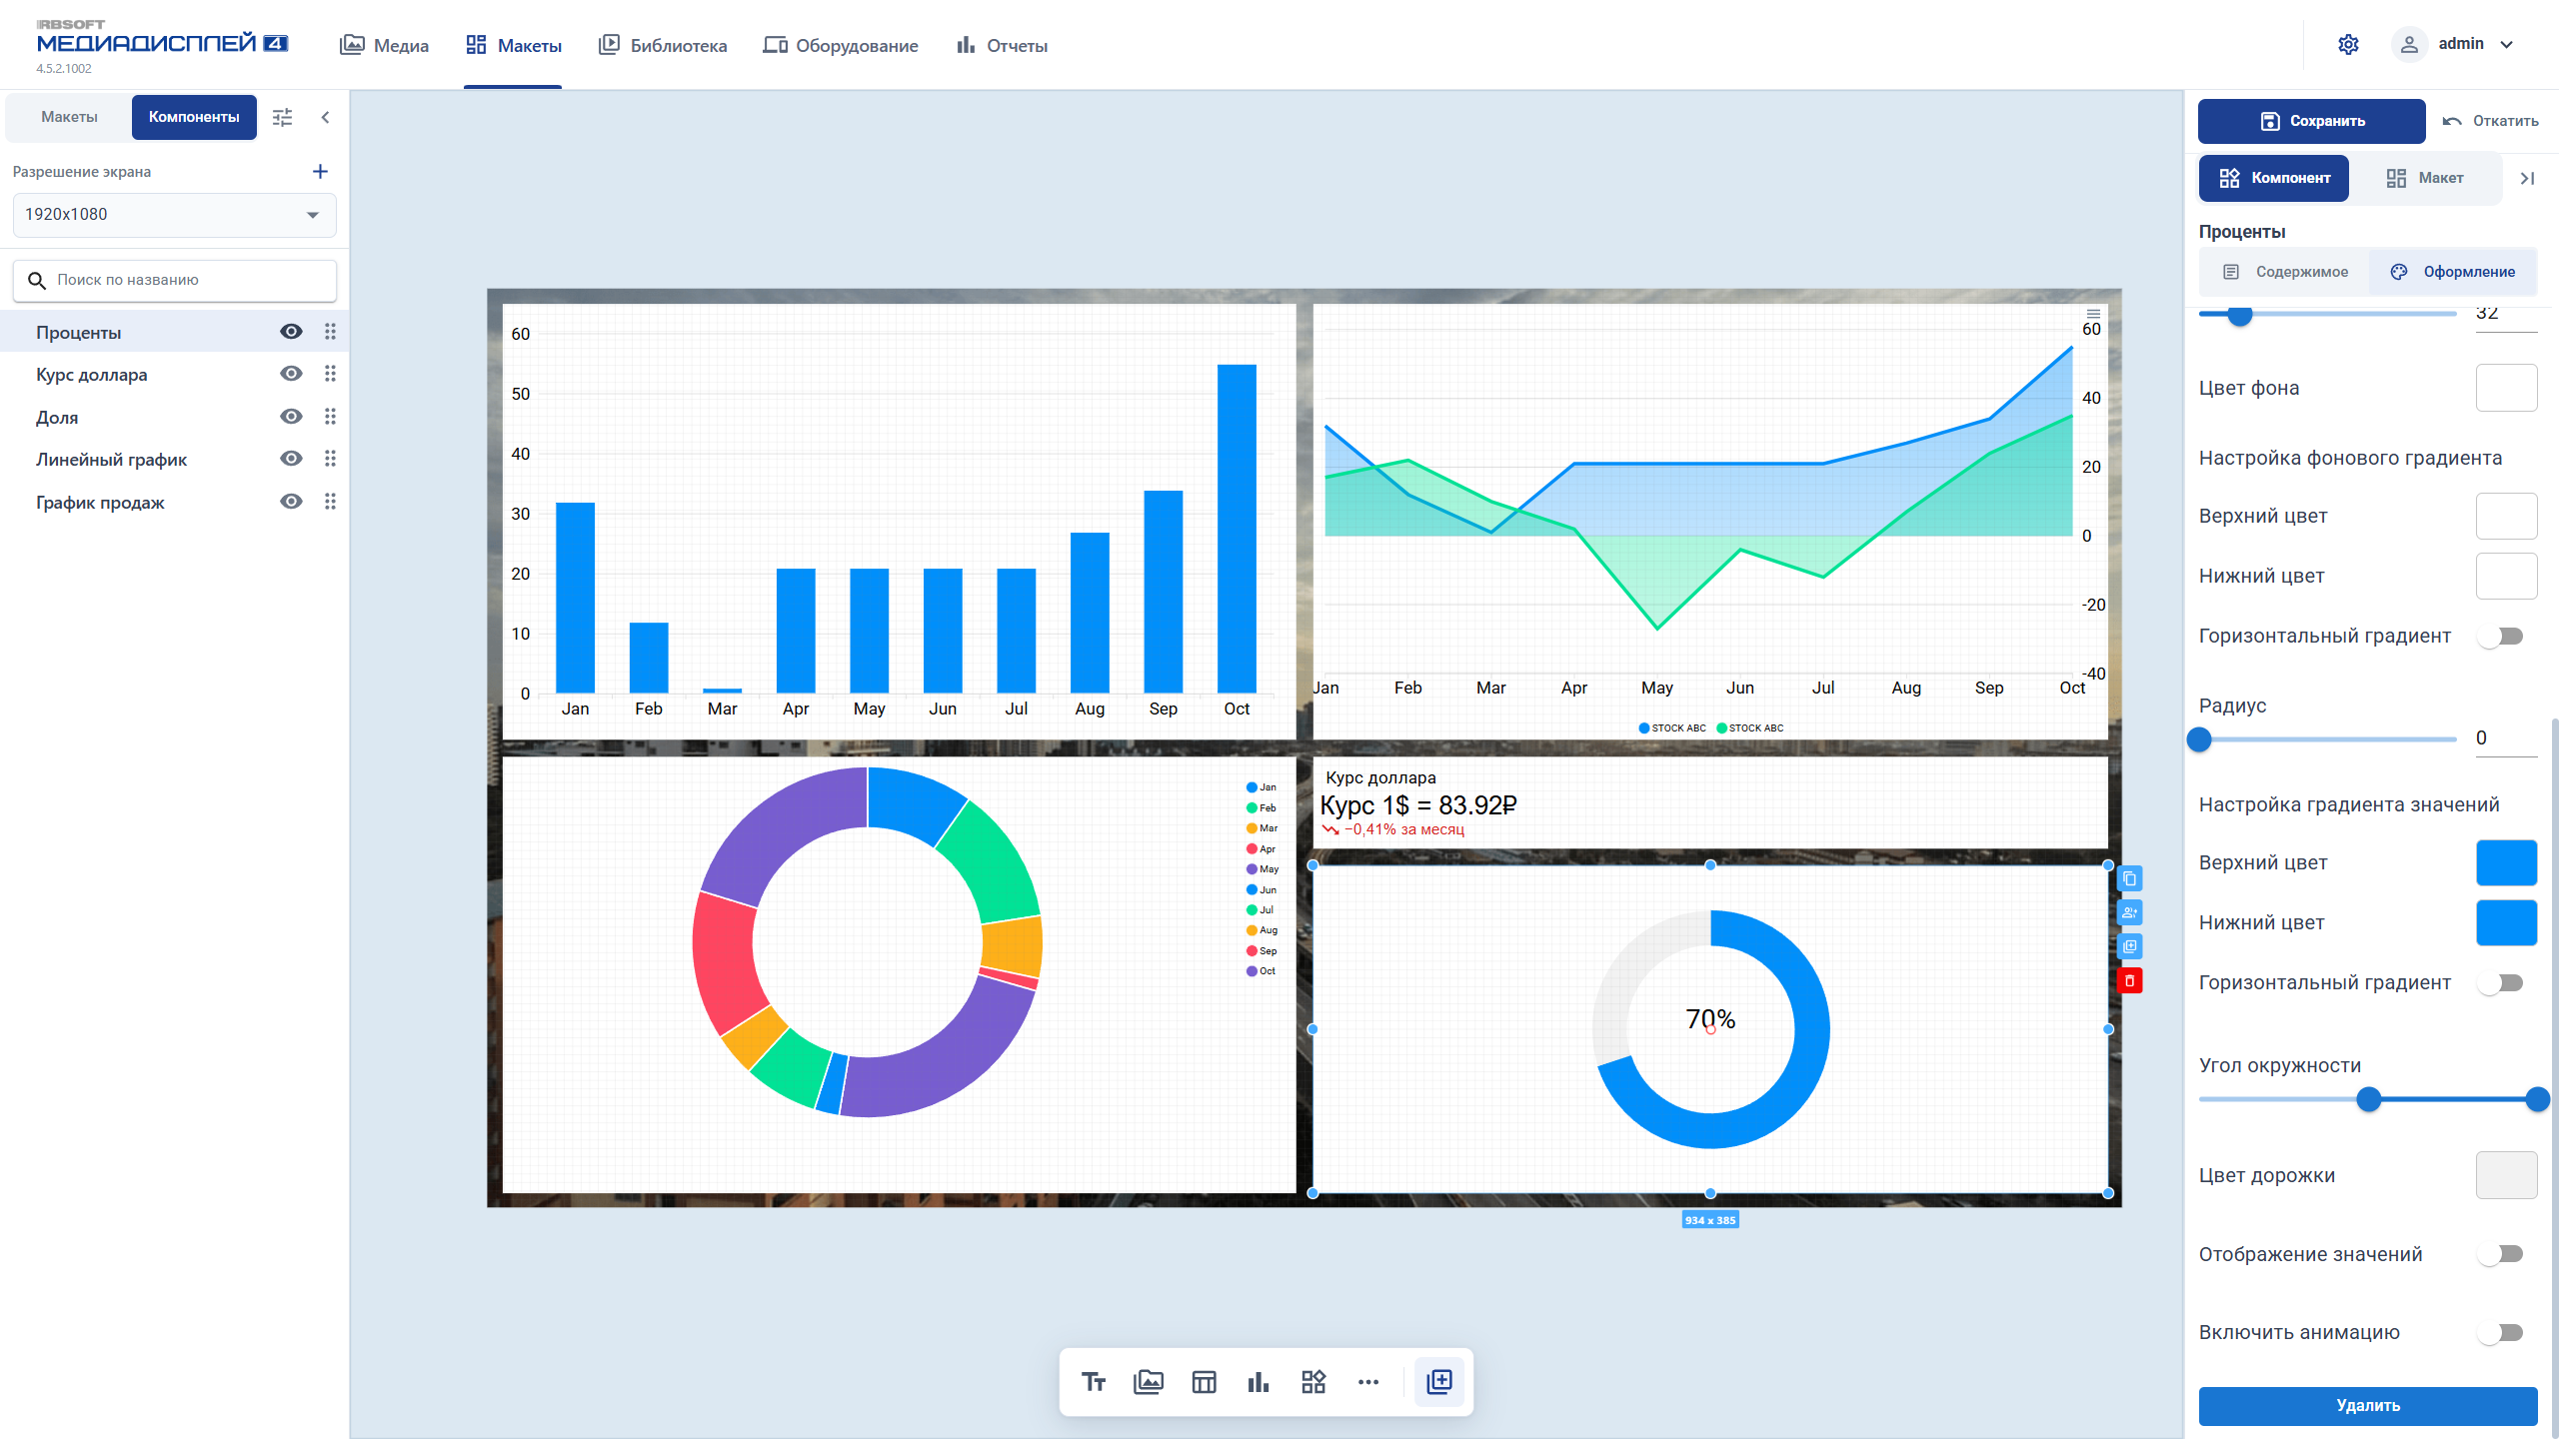This screenshot has height=1439, width=2559.
Task: Switch to the Содержимое tab
Action: tap(2285, 272)
